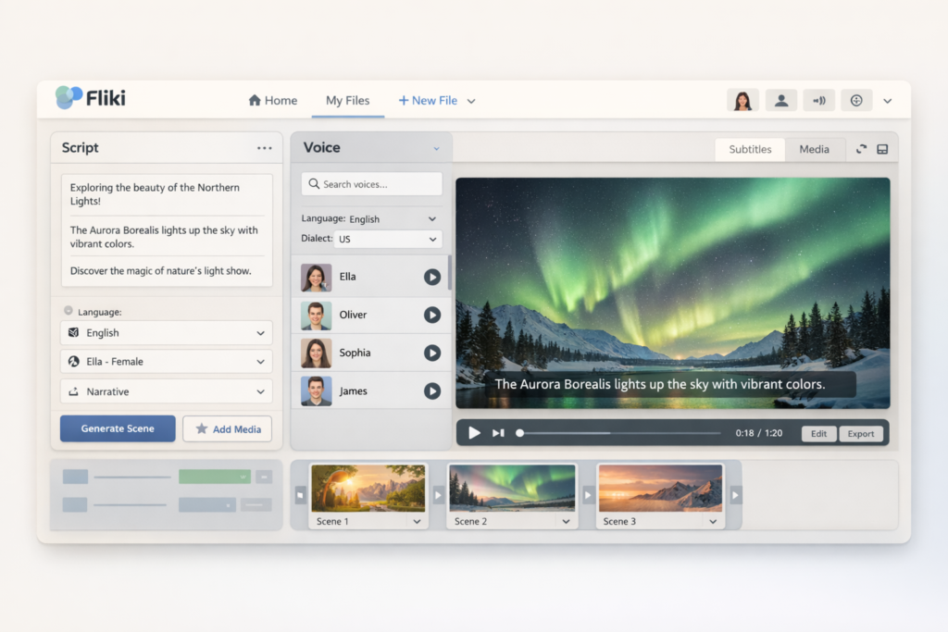
Task: Open the layout/display icon beside the resize icon
Action: pyautogui.click(x=882, y=148)
